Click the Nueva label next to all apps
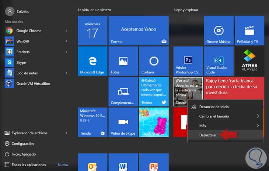 tap(63, 165)
